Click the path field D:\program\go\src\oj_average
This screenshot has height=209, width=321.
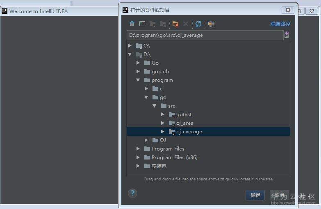[205, 35]
